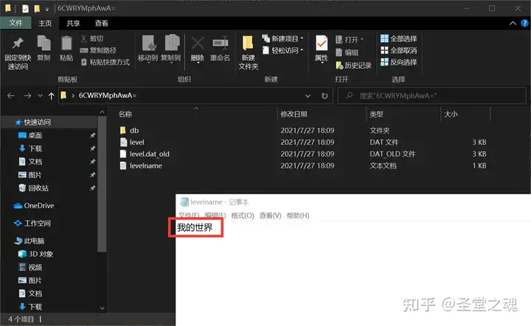The image size is (531, 326).
Task: Click the Rename icon
Action: tap(220, 43)
